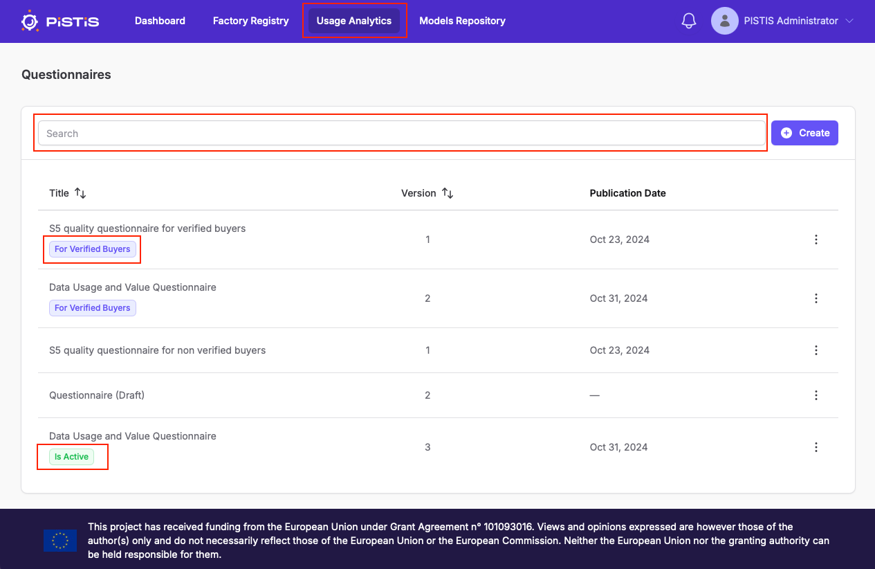Click the PISTIS logo
The width and height of the screenshot is (875, 569).
pyautogui.click(x=59, y=21)
